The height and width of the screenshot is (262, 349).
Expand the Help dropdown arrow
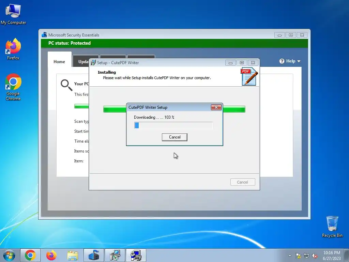pos(299,61)
